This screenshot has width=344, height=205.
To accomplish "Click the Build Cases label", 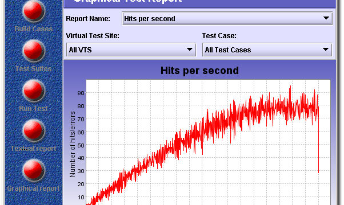I will coord(34,29).
